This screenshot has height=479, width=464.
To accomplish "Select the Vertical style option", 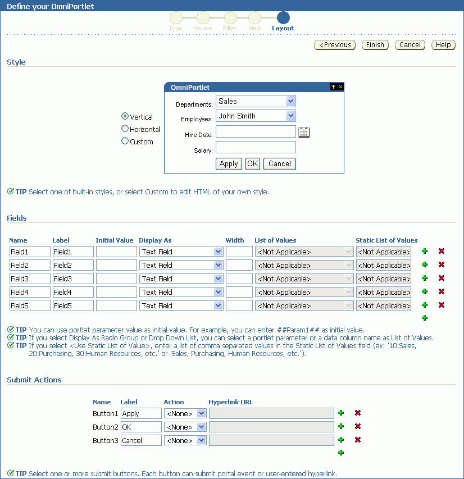I will point(124,117).
